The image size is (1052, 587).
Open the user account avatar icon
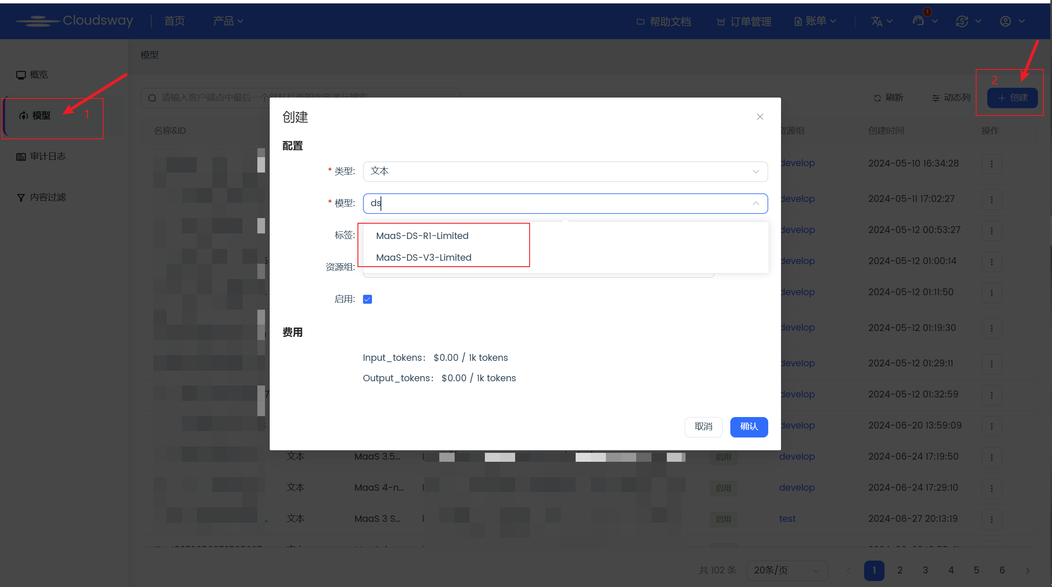(x=1006, y=21)
